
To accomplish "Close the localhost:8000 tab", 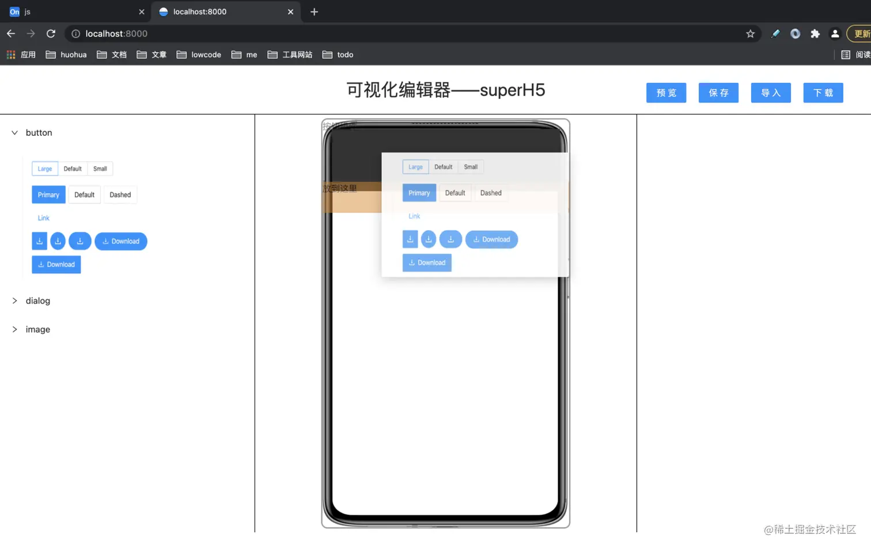I will pos(290,12).
